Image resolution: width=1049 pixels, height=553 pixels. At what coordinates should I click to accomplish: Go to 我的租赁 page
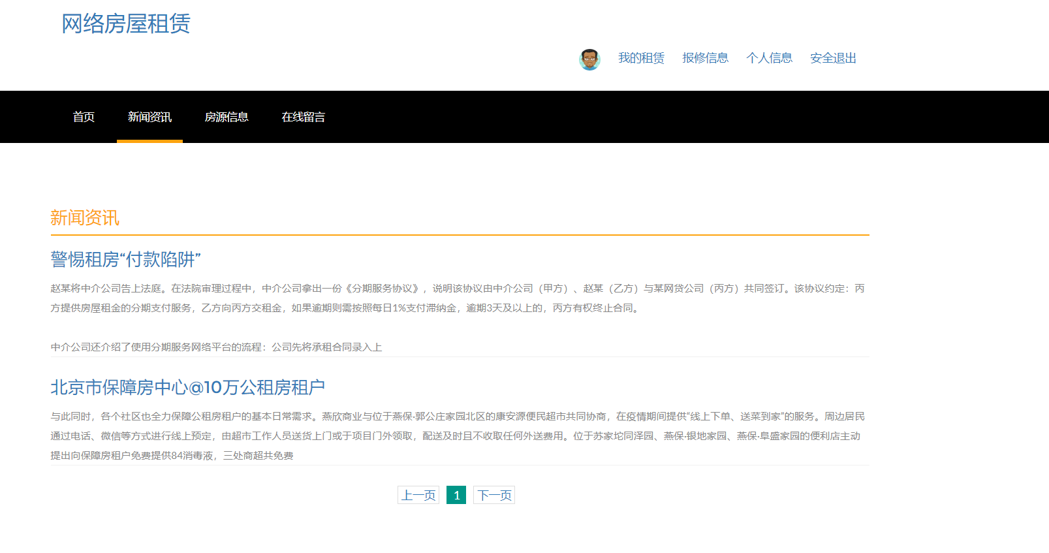(x=641, y=58)
